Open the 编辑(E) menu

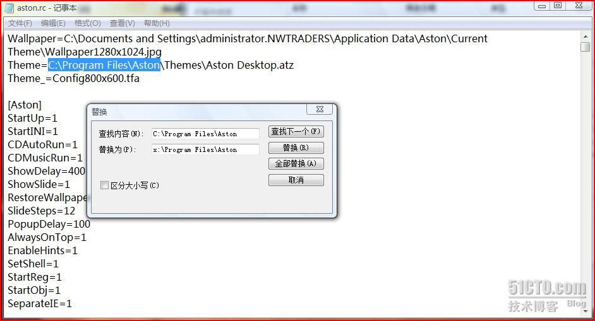point(53,23)
